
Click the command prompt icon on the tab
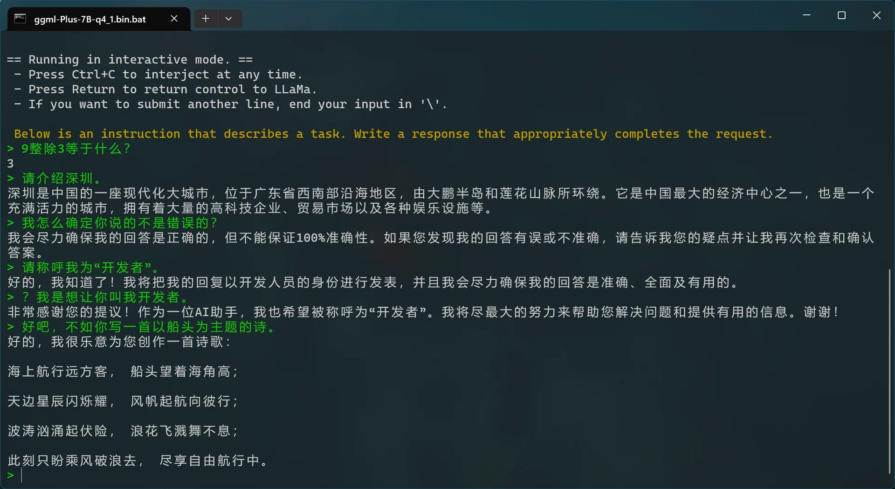[x=20, y=19]
